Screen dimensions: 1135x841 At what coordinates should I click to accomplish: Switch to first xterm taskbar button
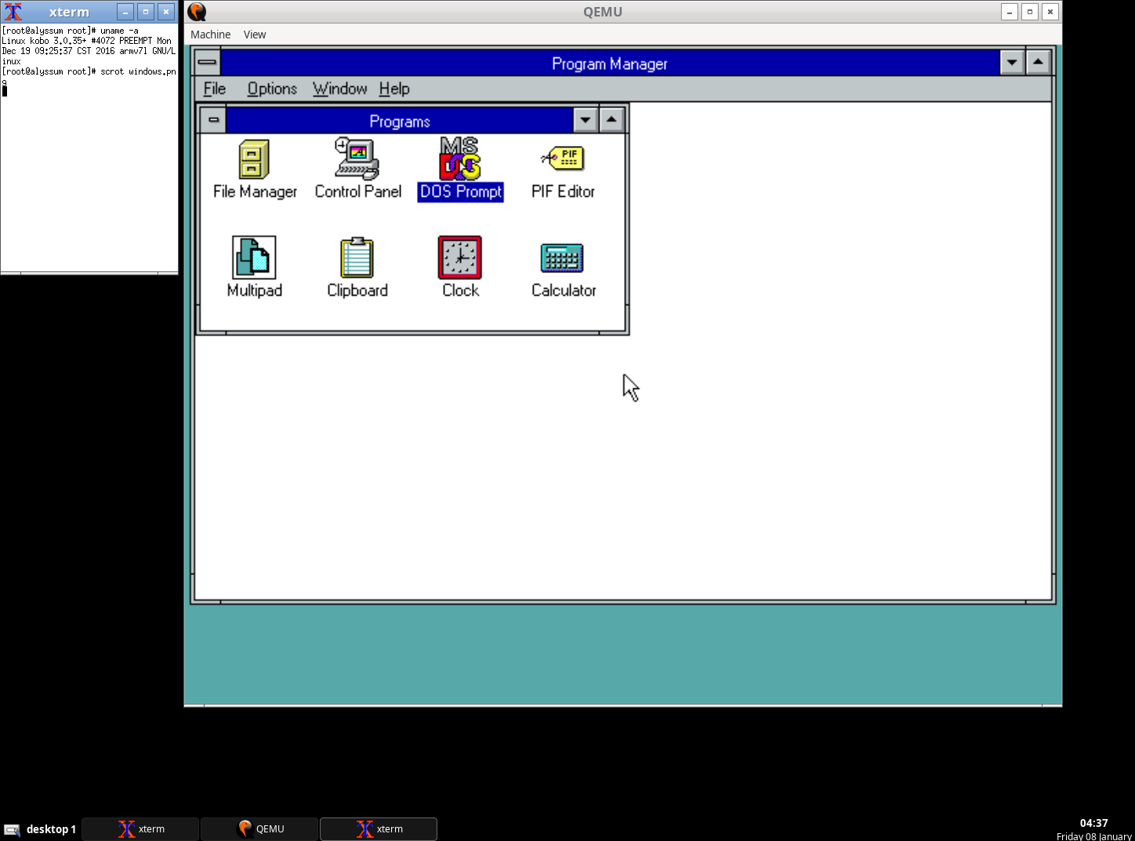pos(140,828)
